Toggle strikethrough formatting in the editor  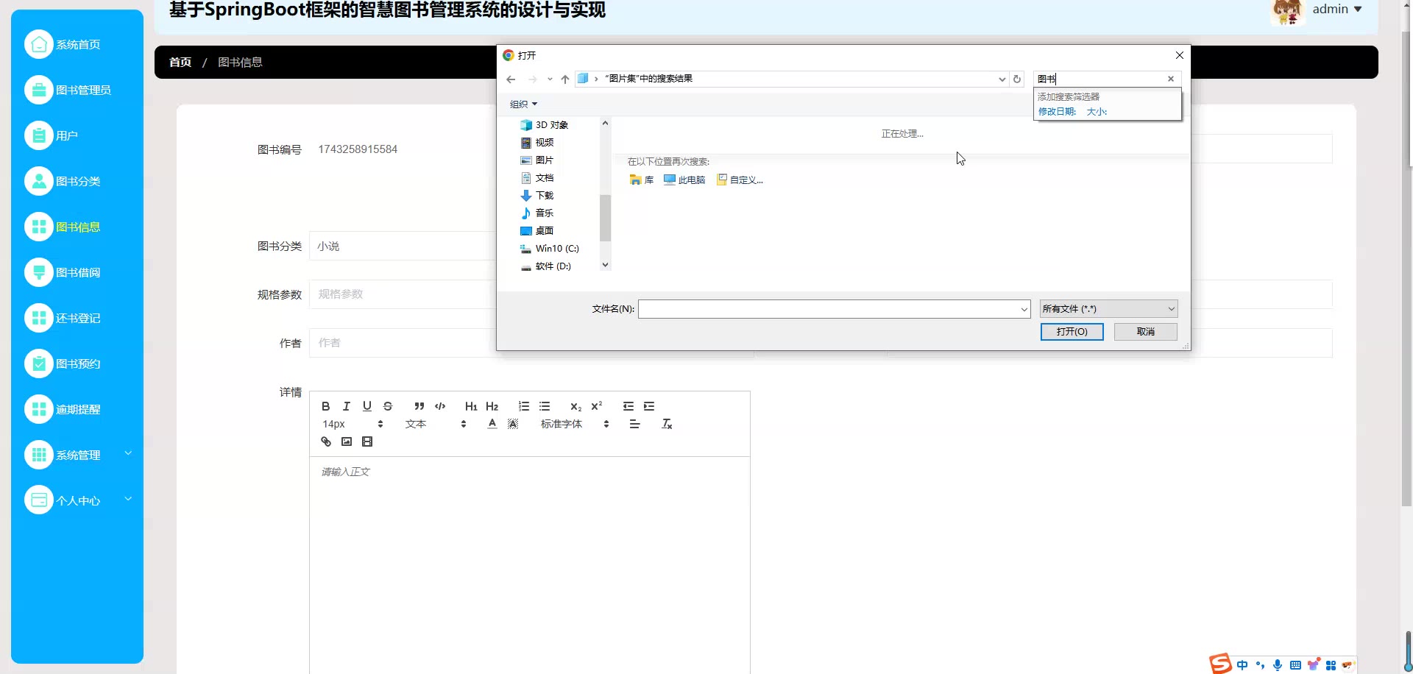(x=388, y=406)
